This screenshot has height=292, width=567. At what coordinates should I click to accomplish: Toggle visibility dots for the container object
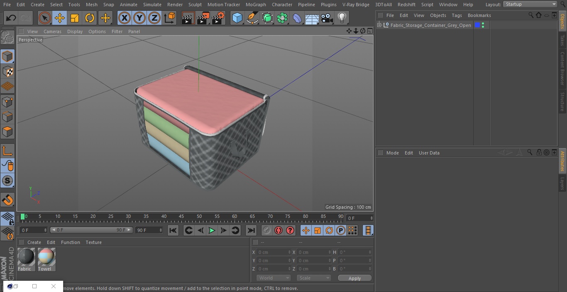point(483,25)
